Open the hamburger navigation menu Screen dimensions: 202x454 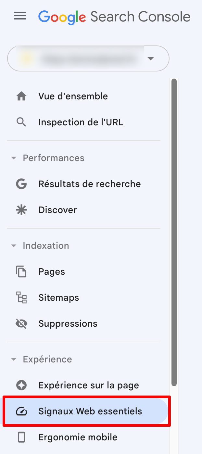[20, 16]
